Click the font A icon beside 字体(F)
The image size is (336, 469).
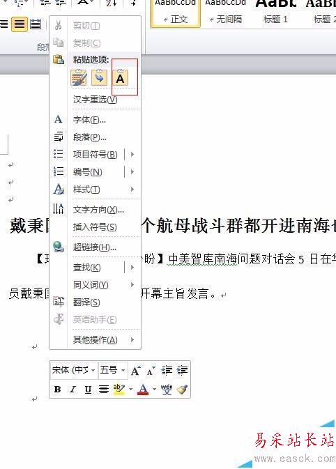pos(59,119)
